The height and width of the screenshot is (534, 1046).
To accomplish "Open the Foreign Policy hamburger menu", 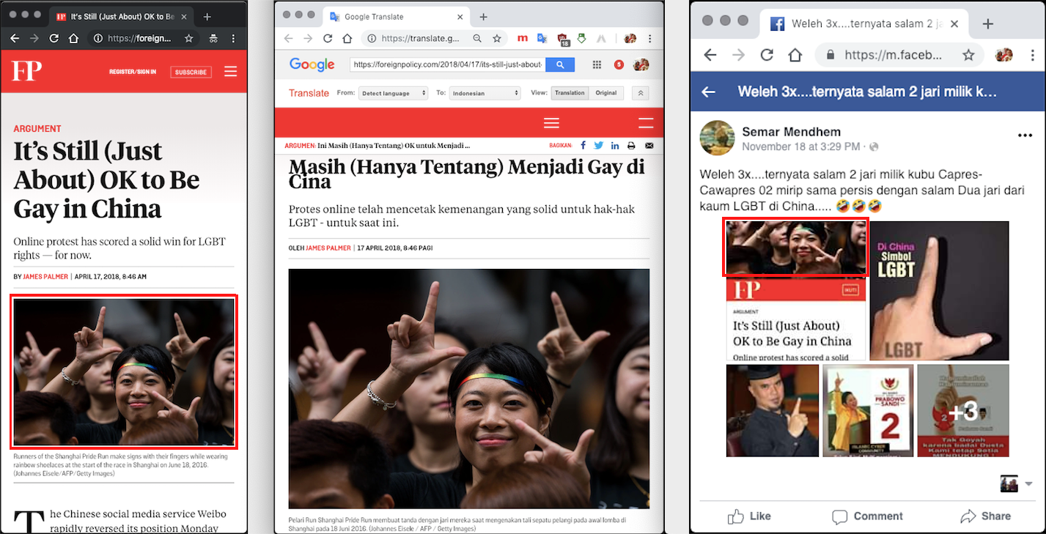I will pyautogui.click(x=231, y=72).
